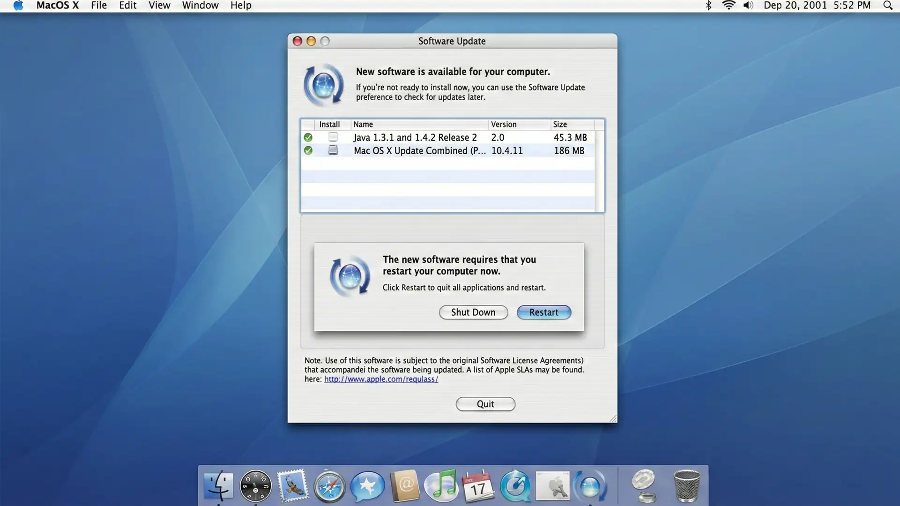Launch iTunes from the dock
The image size is (900, 506).
441,485
